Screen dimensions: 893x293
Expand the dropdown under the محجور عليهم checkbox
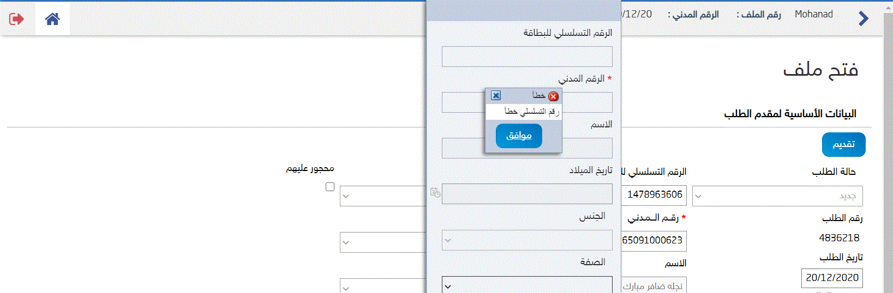tap(383, 196)
